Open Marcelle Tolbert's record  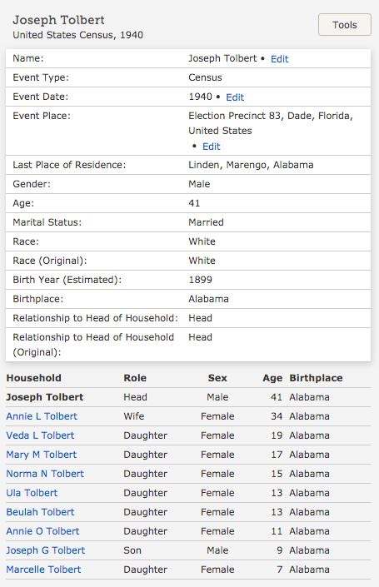coord(43,570)
